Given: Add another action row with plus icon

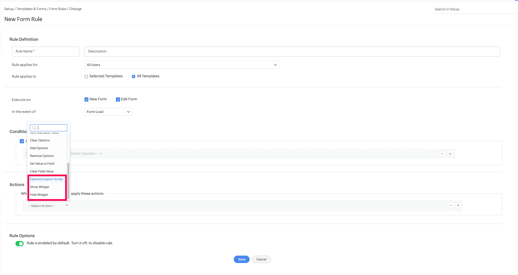Looking at the screenshot, I should coord(458,205).
